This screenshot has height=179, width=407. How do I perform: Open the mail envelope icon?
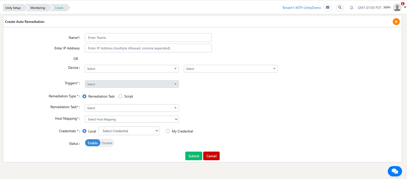point(328,8)
